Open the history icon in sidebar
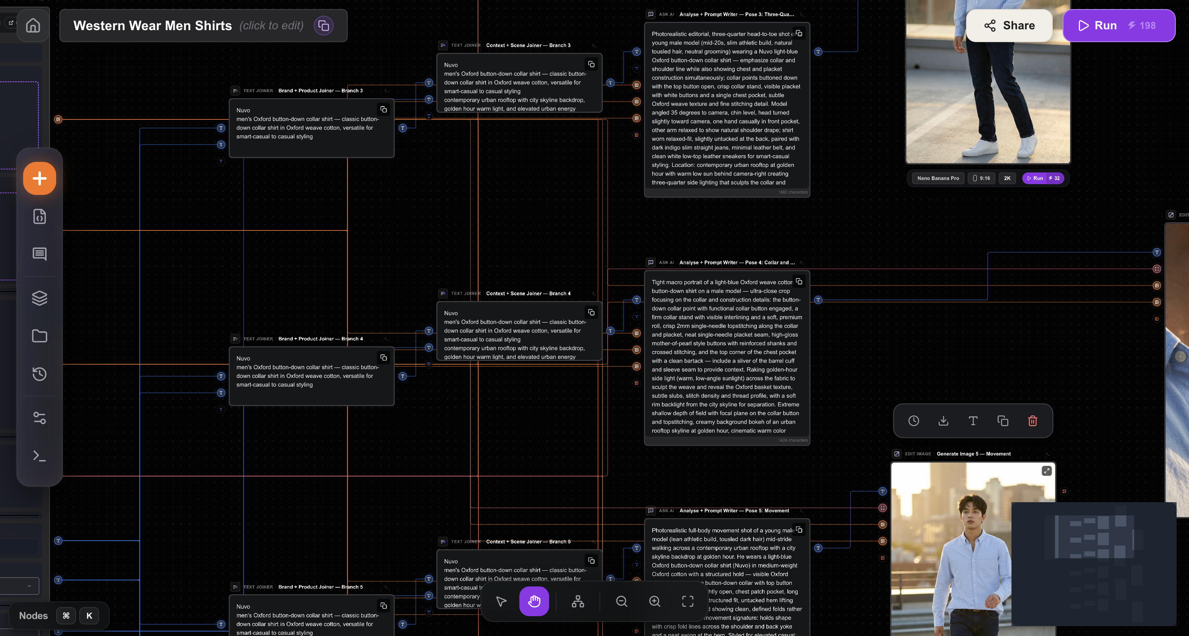Image resolution: width=1189 pixels, height=636 pixels. [x=40, y=374]
